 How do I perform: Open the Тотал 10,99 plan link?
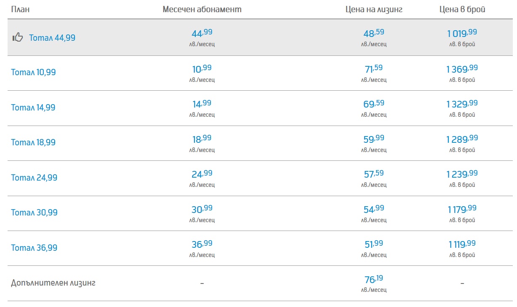tap(33, 72)
